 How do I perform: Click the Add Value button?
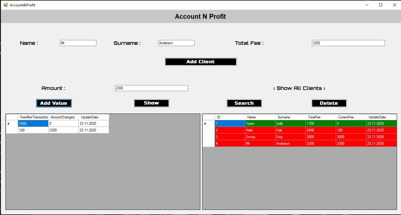(54, 103)
